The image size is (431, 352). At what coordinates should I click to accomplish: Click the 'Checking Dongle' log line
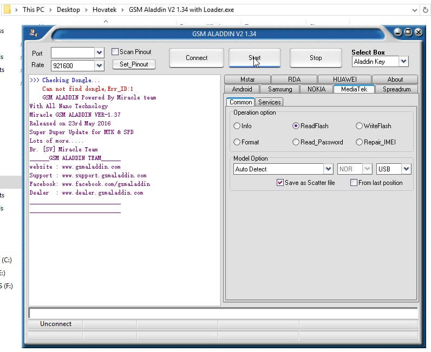pyautogui.click(x=64, y=80)
